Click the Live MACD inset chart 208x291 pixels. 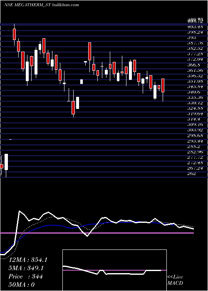coord(114,270)
